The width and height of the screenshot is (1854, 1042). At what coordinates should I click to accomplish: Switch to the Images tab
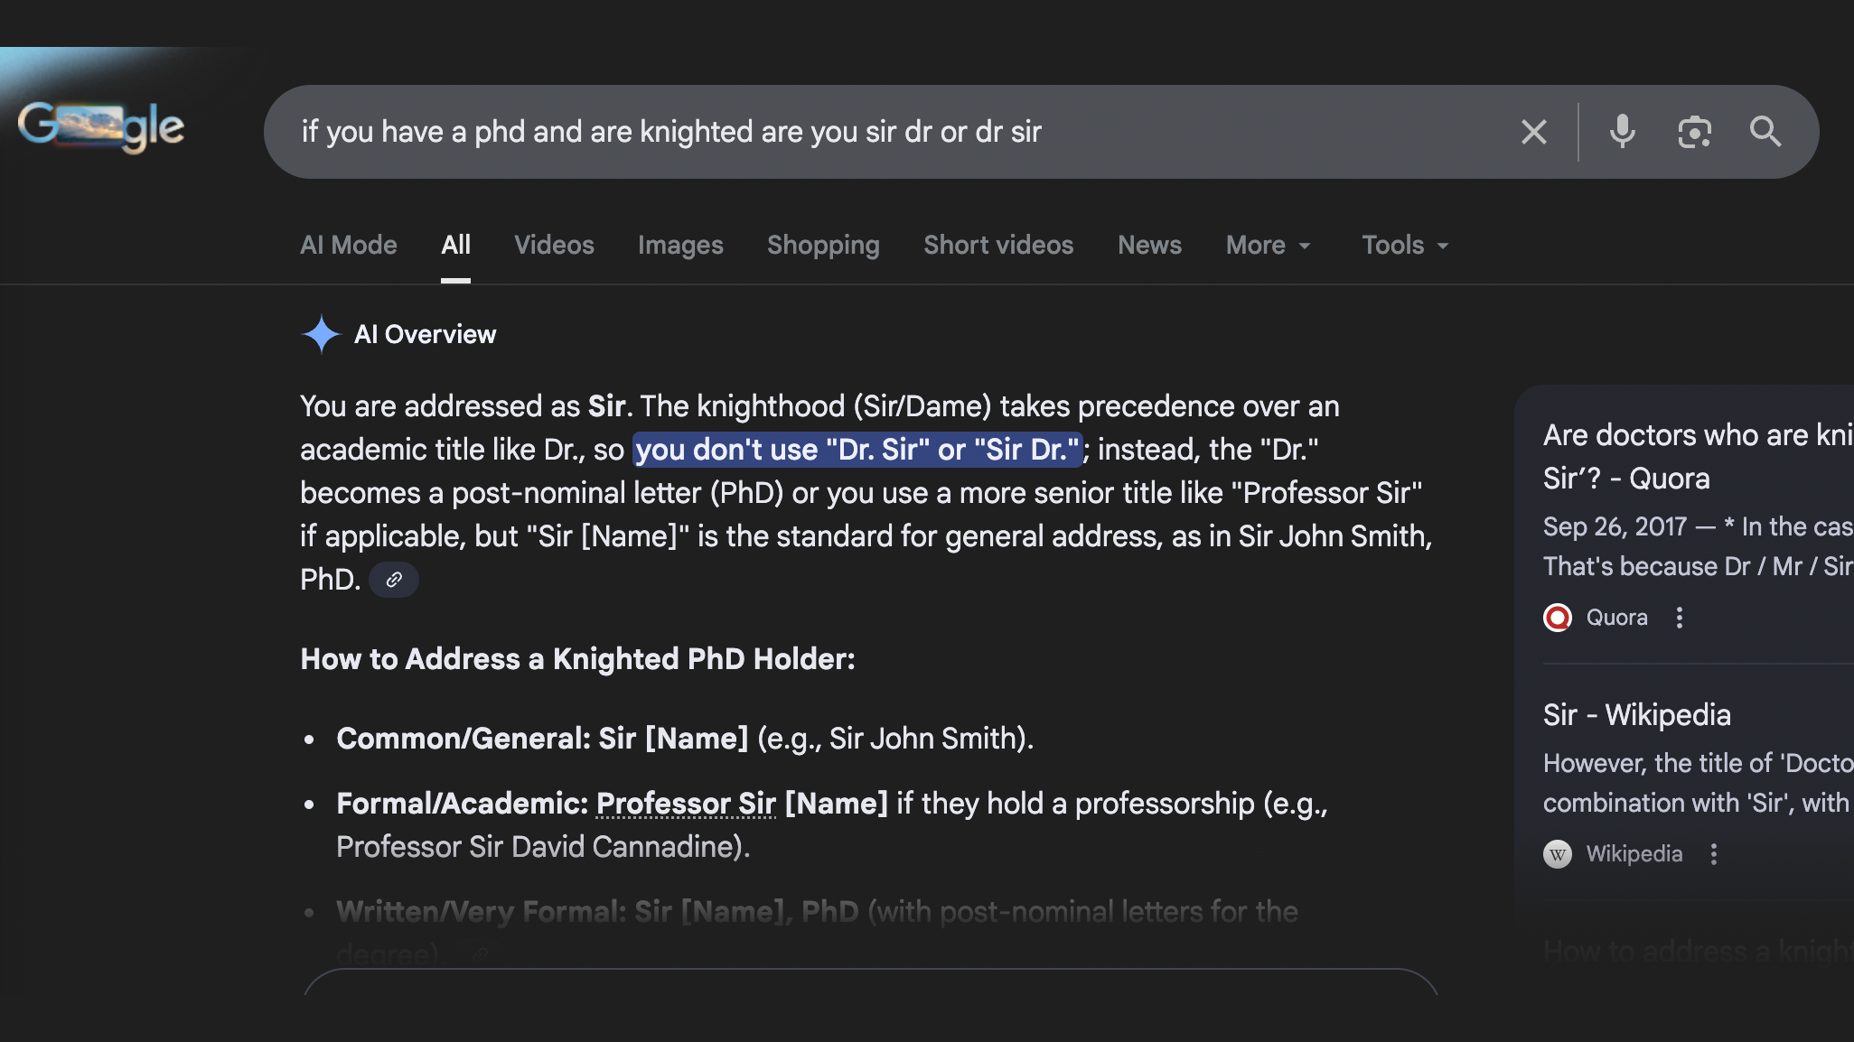pyautogui.click(x=680, y=246)
